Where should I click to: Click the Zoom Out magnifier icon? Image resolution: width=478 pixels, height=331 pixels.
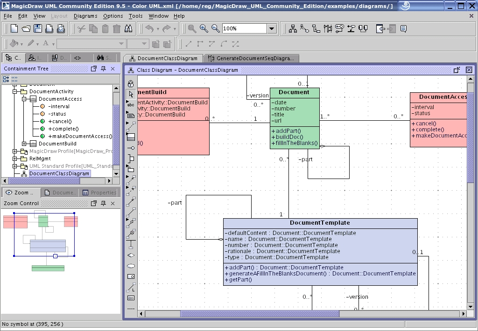pyautogui.click(x=216, y=29)
